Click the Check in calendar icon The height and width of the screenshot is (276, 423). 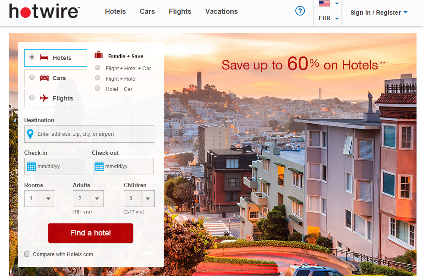(31, 166)
